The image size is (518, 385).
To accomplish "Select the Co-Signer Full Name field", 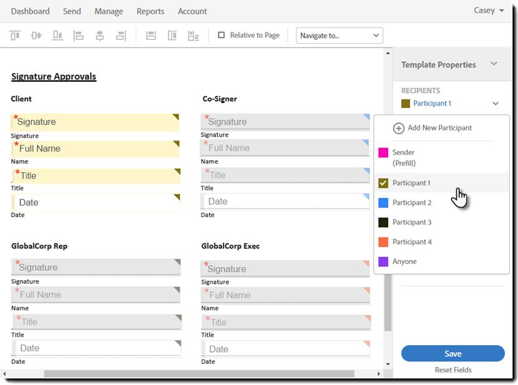I will tap(285, 148).
